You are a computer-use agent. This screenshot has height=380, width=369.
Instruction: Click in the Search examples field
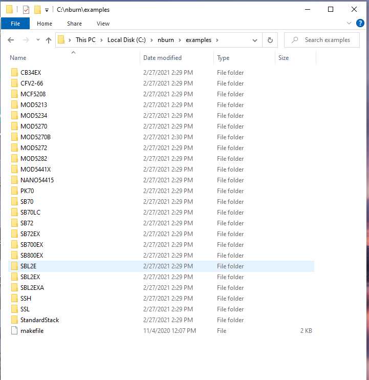click(x=328, y=40)
